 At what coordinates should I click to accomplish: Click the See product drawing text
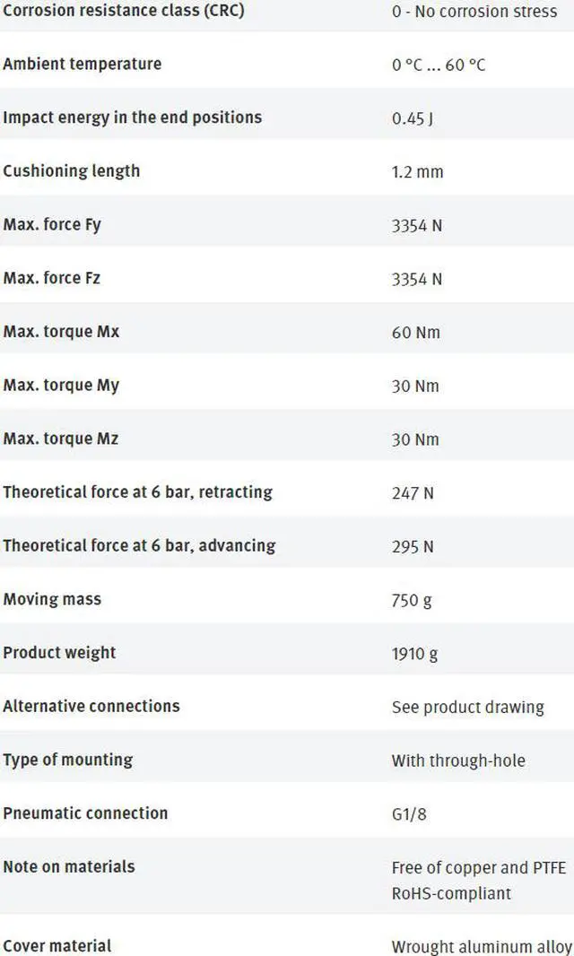(467, 707)
